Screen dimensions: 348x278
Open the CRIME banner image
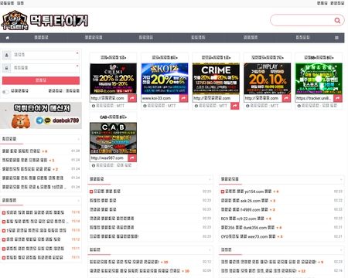(216, 79)
